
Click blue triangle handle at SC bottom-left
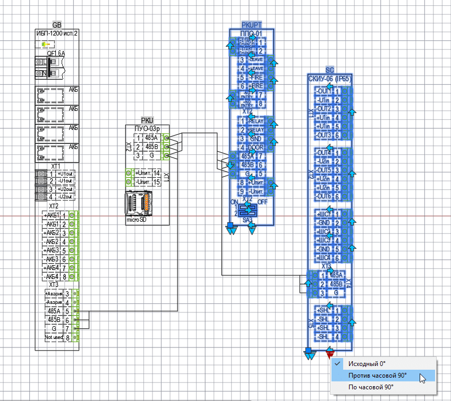[308, 354]
